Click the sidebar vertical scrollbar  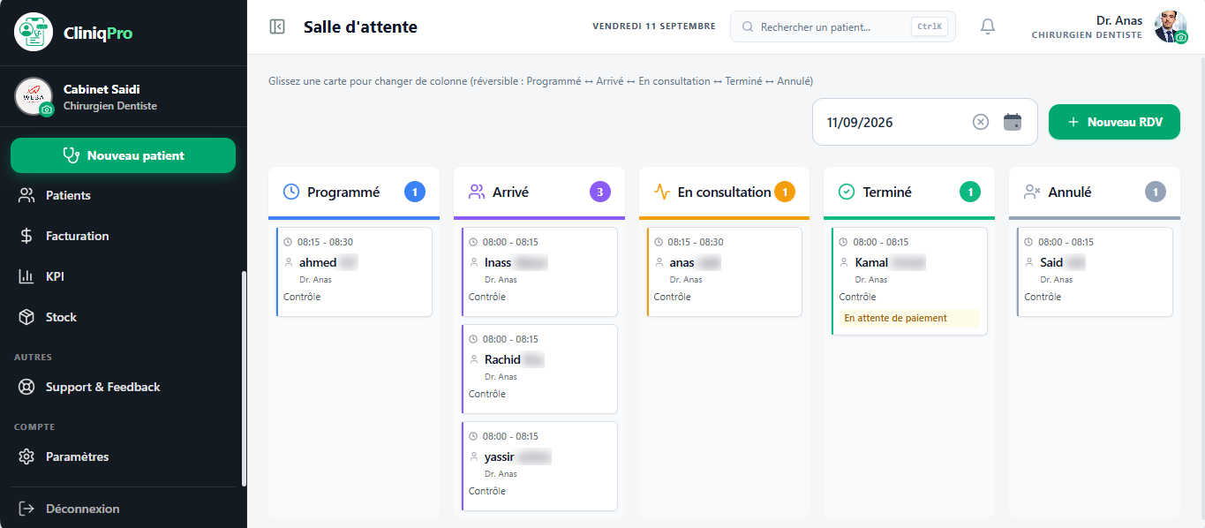tap(244, 378)
